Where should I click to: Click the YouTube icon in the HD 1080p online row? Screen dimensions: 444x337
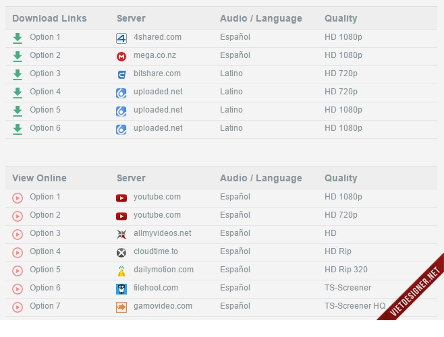(121, 198)
